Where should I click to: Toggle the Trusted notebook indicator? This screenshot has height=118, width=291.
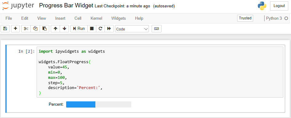(245, 18)
